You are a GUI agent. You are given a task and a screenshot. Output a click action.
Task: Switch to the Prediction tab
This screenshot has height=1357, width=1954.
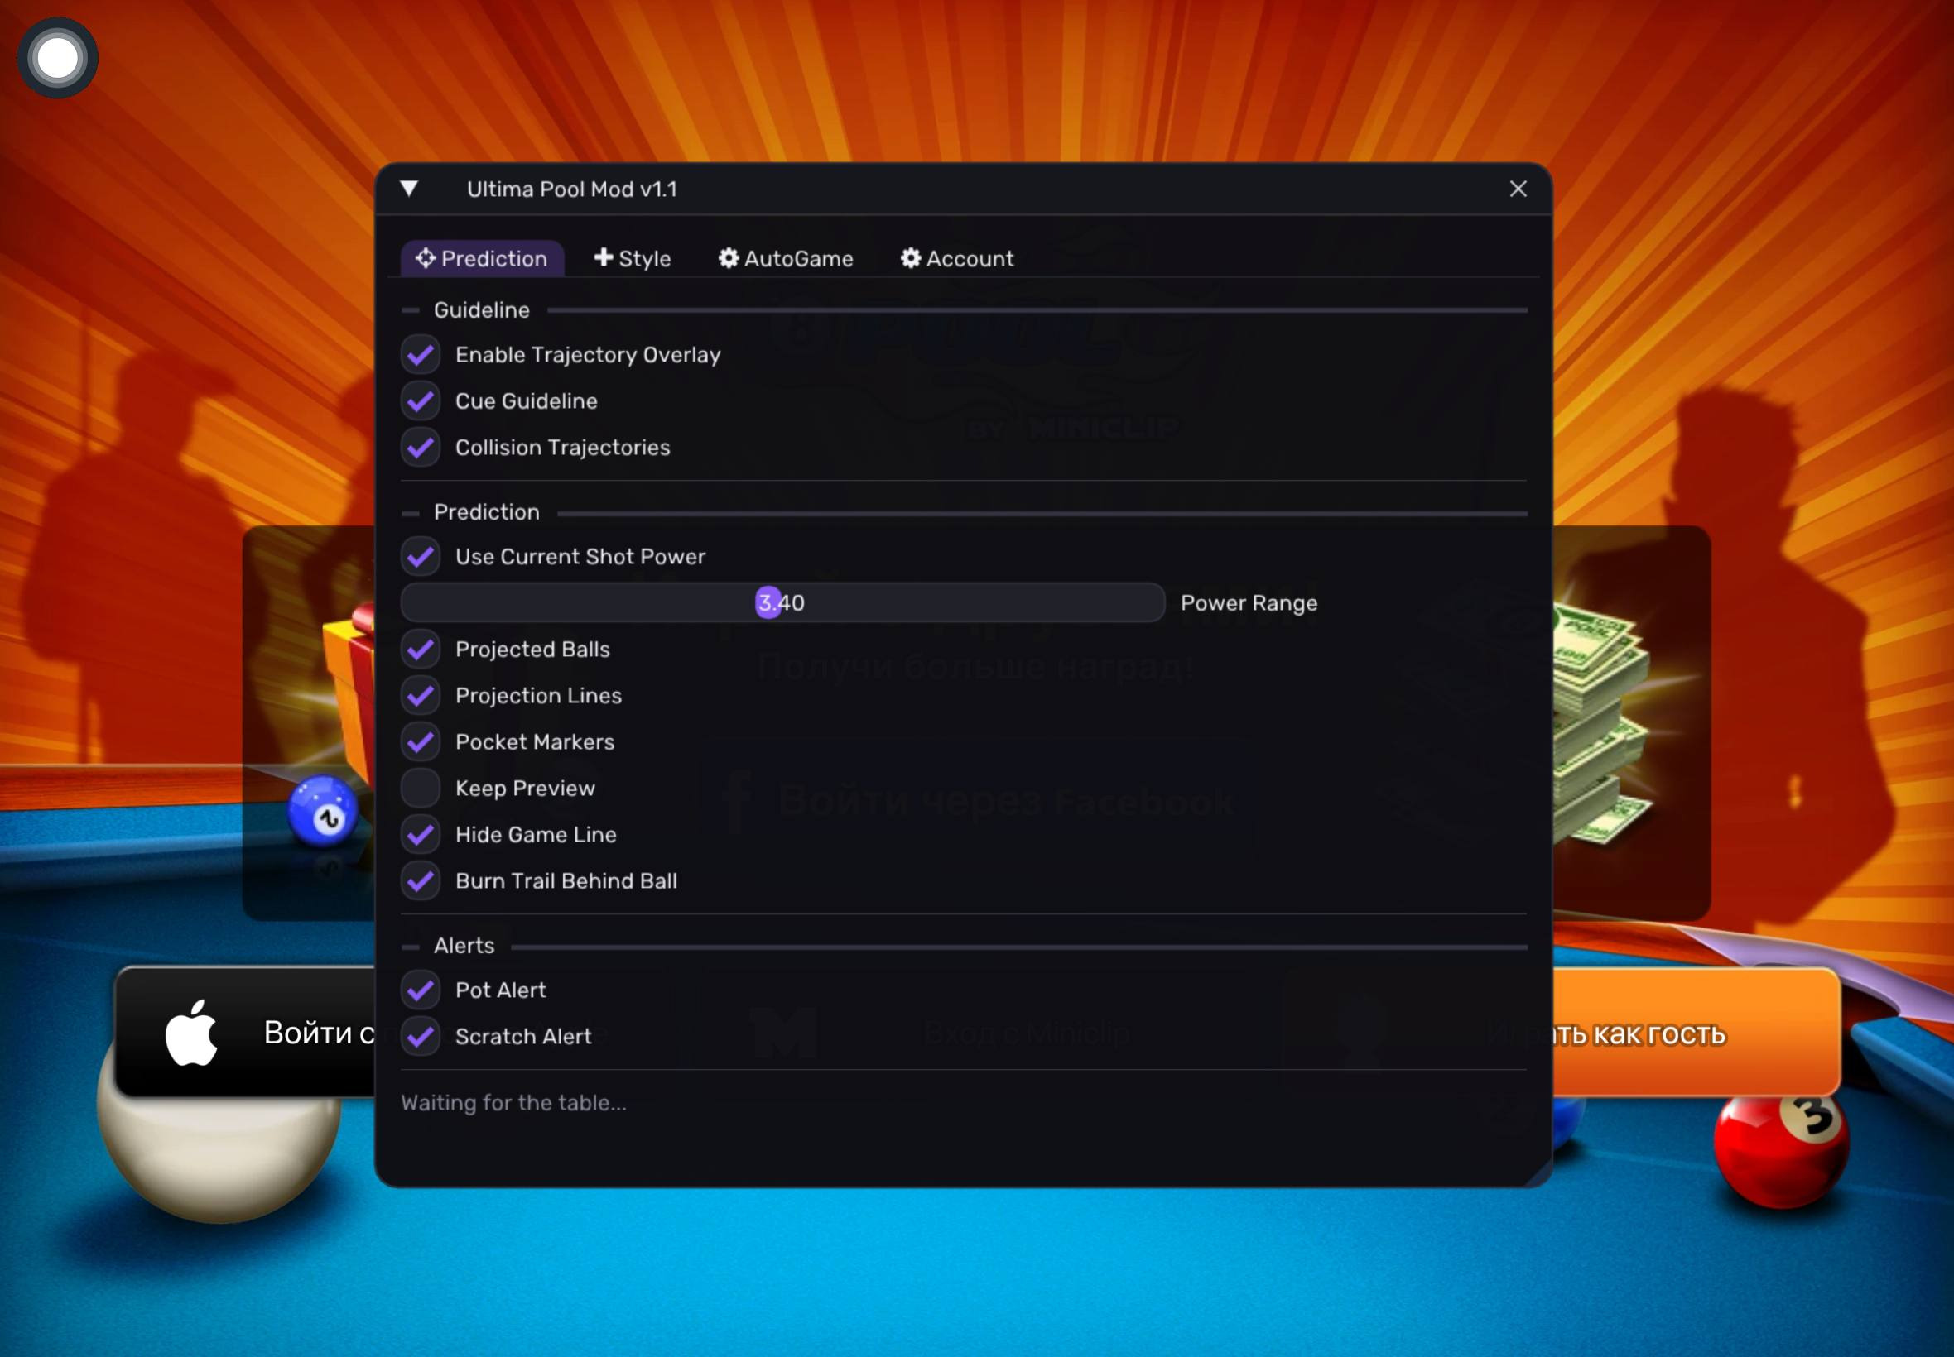click(482, 258)
